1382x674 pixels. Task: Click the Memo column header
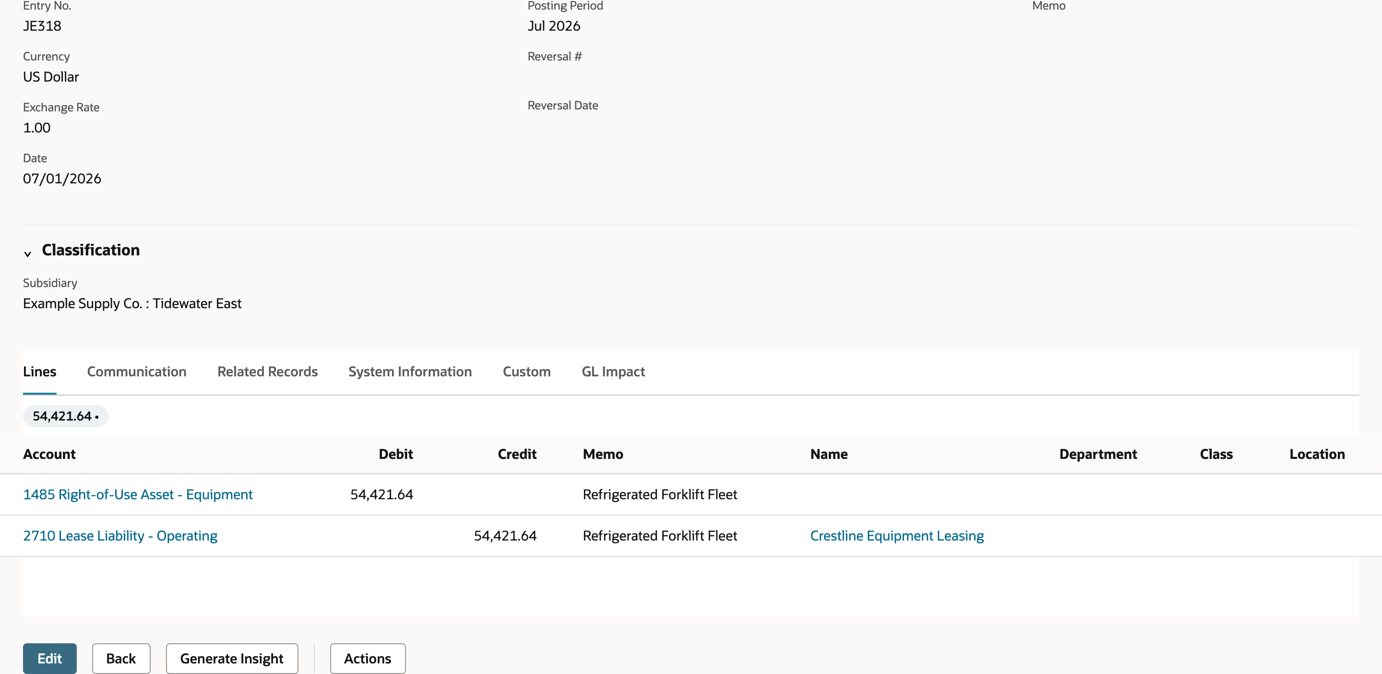tap(603, 454)
